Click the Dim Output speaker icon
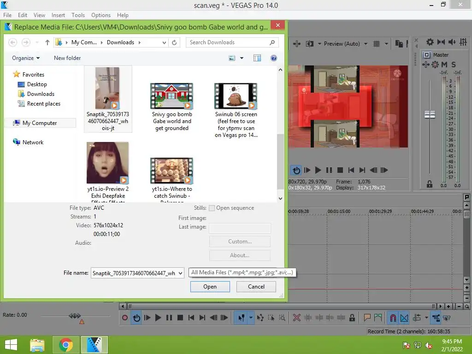The width and height of the screenshot is (472, 354). coord(452,42)
